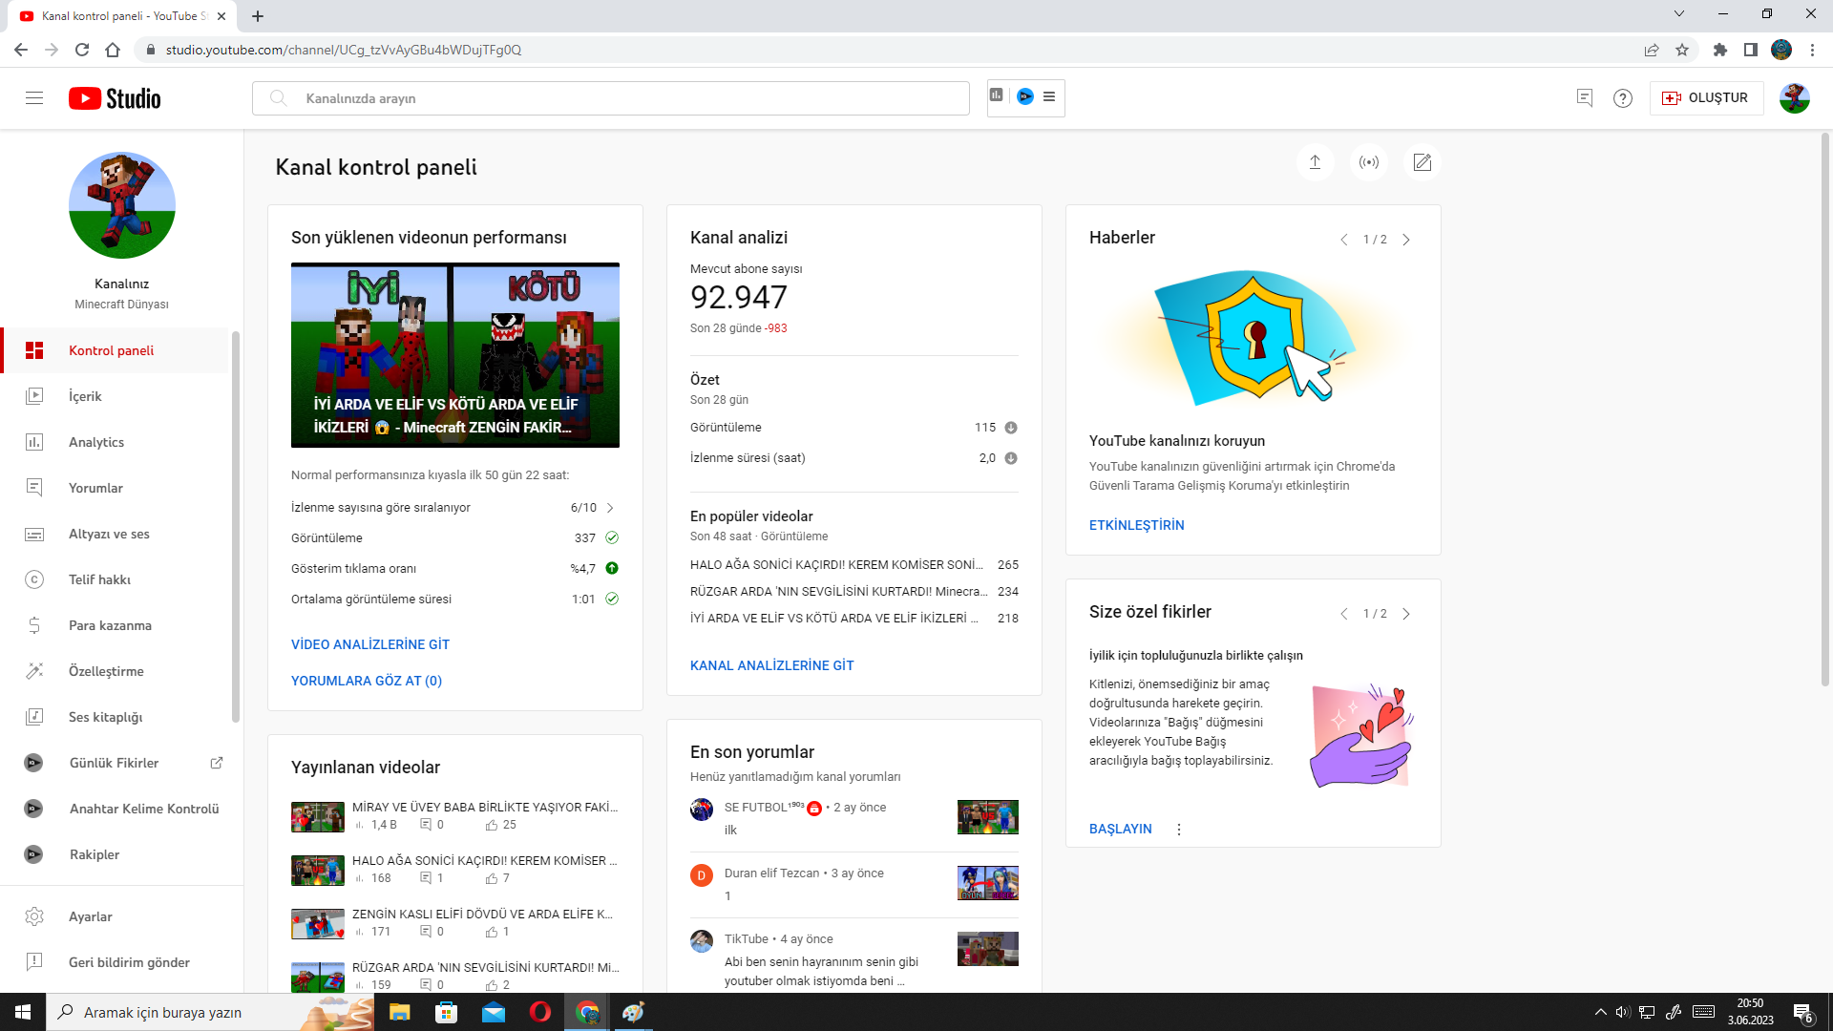Open the hamburger navigation menu
The width and height of the screenshot is (1833, 1031).
pos(34,98)
